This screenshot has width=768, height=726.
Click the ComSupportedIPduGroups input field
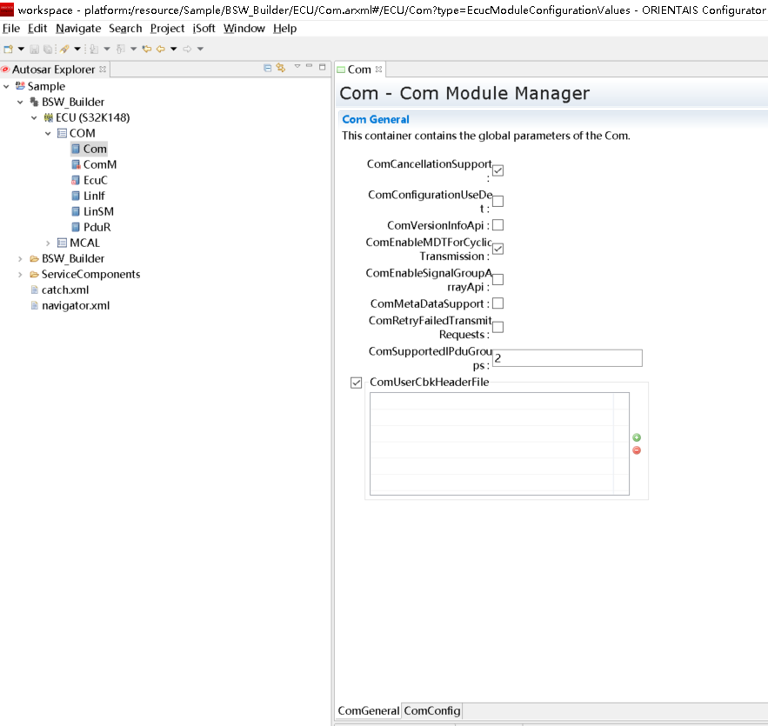pos(567,358)
